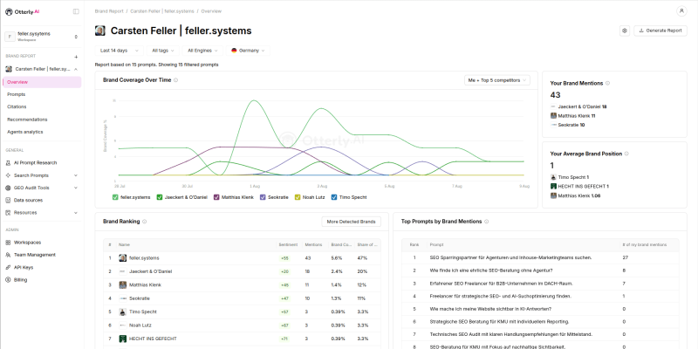Show info for Brand Ranking
This screenshot has height=349, width=698.
145,222
